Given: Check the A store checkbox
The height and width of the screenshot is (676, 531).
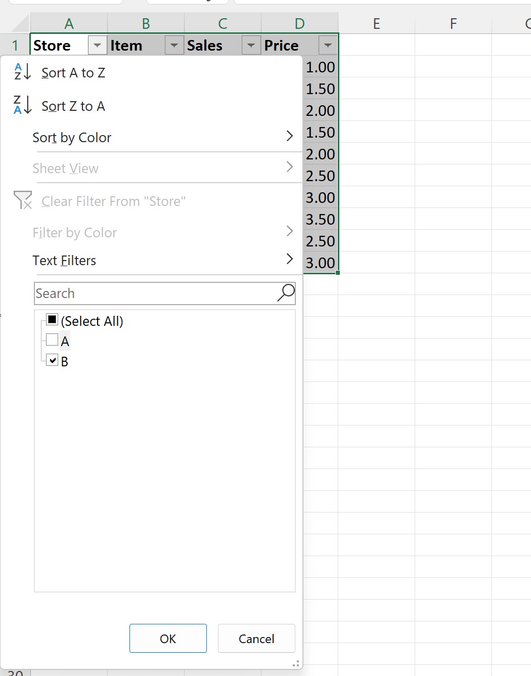Looking at the screenshot, I should (52, 340).
